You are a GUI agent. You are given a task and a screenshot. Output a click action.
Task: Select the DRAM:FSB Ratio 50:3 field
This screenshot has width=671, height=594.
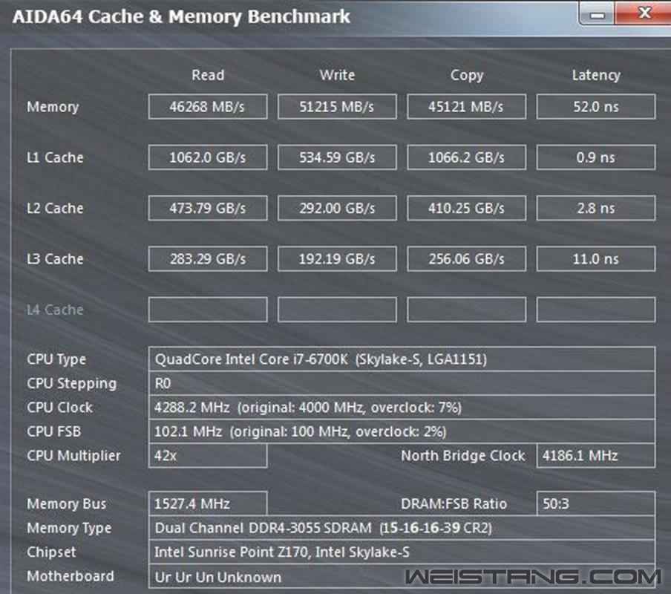(x=595, y=503)
